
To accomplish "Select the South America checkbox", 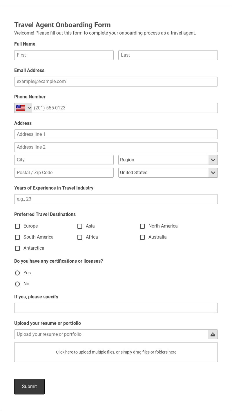I will point(17,237).
